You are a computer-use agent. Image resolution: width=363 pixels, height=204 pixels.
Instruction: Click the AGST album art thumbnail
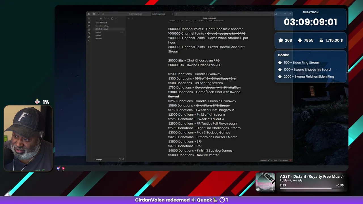[265, 182]
